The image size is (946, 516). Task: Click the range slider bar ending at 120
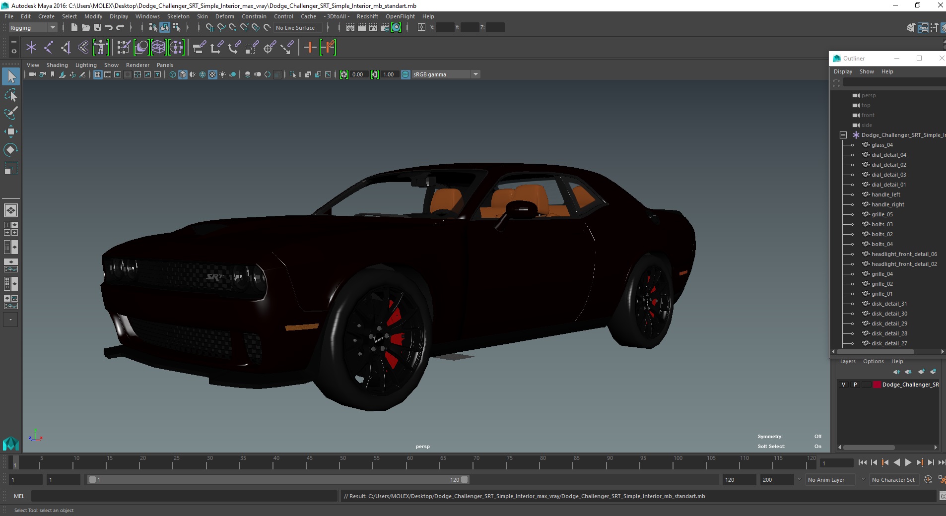pos(278,480)
